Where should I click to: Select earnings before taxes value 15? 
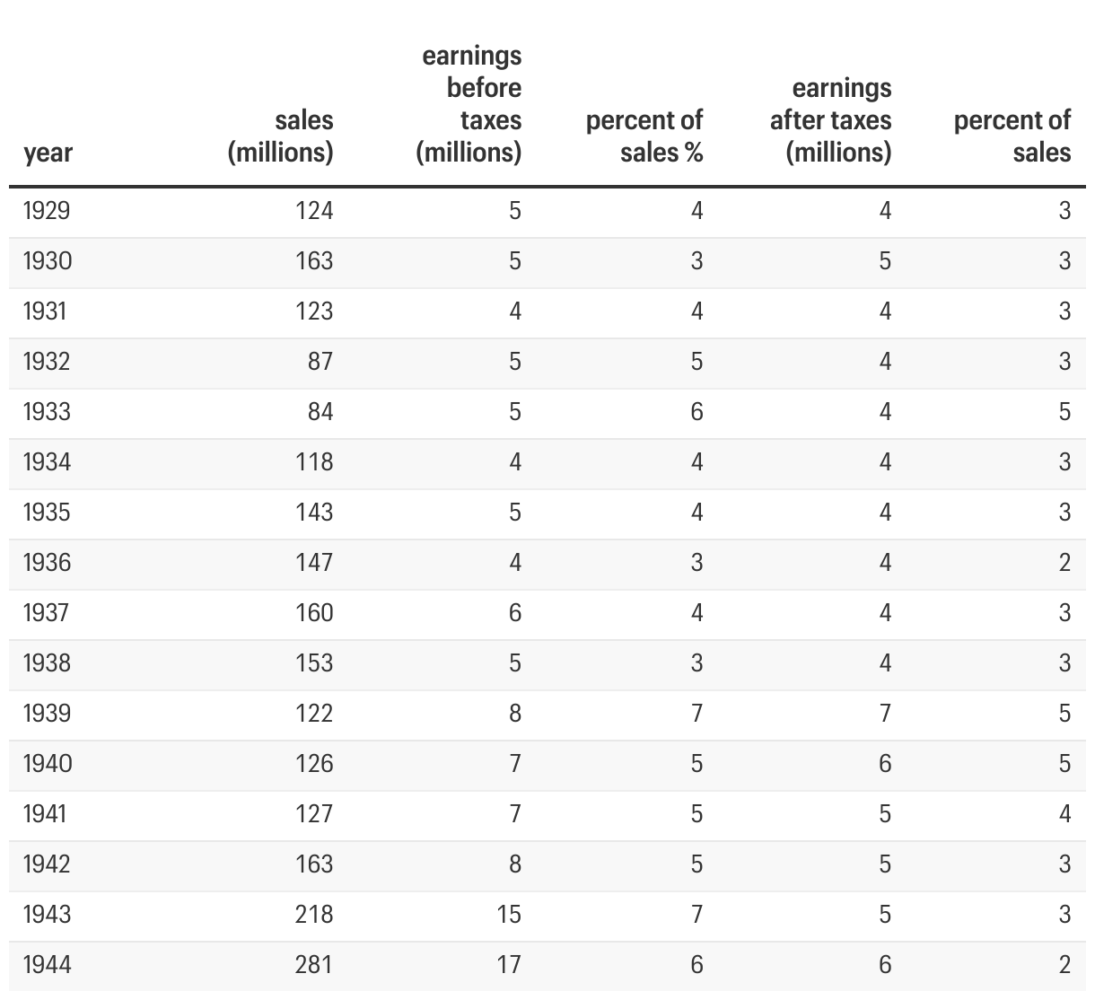click(x=509, y=915)
